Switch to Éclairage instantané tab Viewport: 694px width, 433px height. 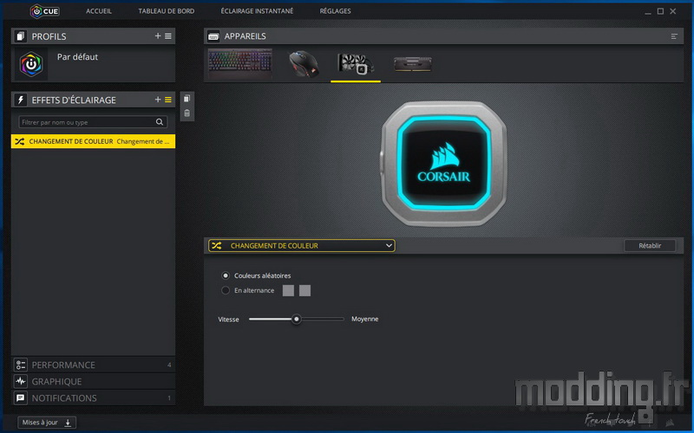tap(257, 11)
